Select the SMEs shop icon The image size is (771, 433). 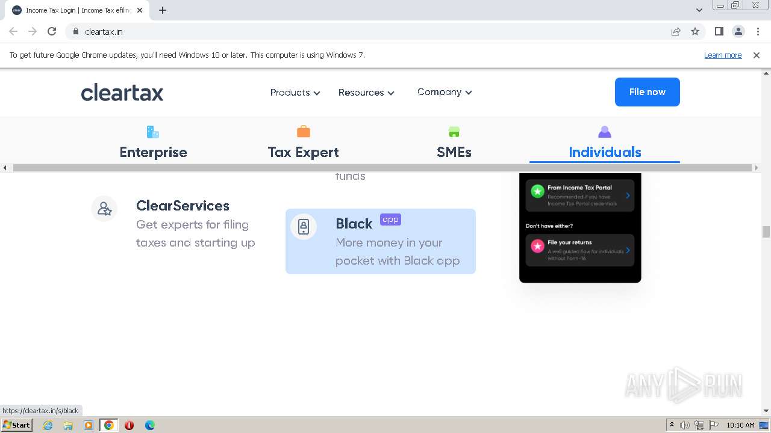click(x=454, y=132)
